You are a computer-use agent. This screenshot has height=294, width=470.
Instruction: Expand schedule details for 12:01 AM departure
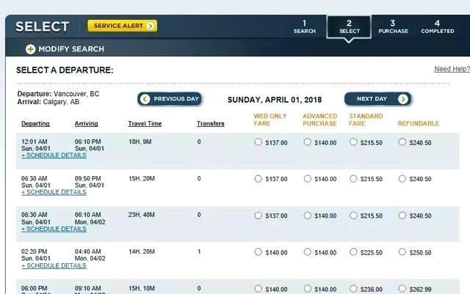click(x=54, y=155)
